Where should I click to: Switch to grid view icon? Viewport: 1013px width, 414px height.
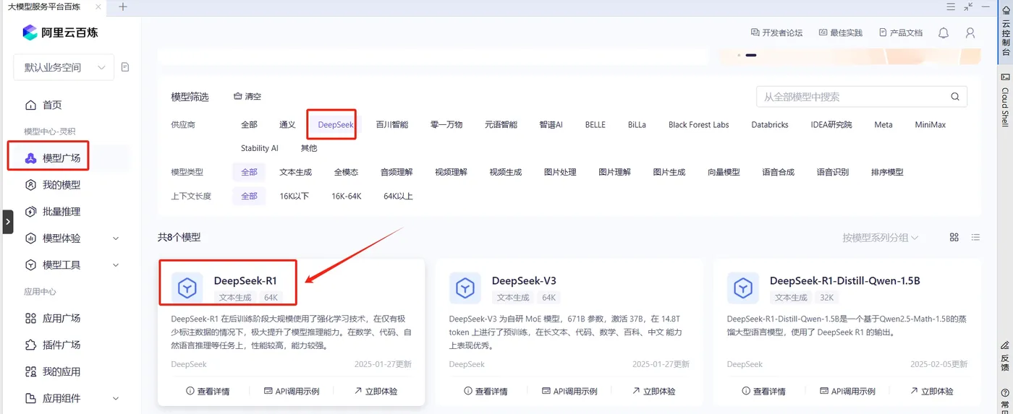pos(954,237)
